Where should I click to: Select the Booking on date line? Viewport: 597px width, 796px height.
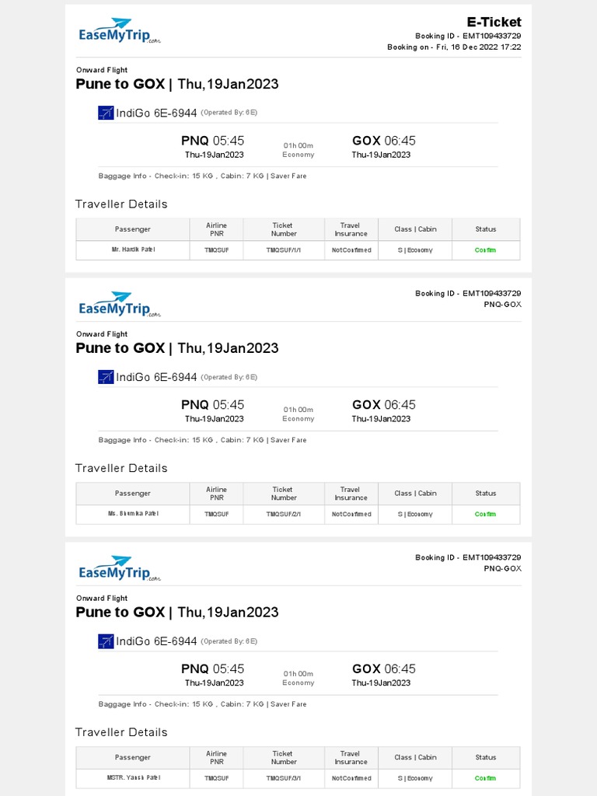(454, 47)
